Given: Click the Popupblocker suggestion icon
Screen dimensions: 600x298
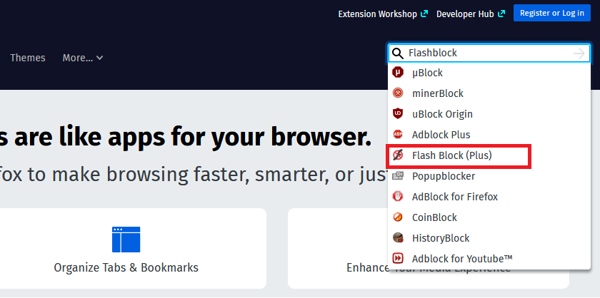Looking at the screenshot, I should [398, 176].
